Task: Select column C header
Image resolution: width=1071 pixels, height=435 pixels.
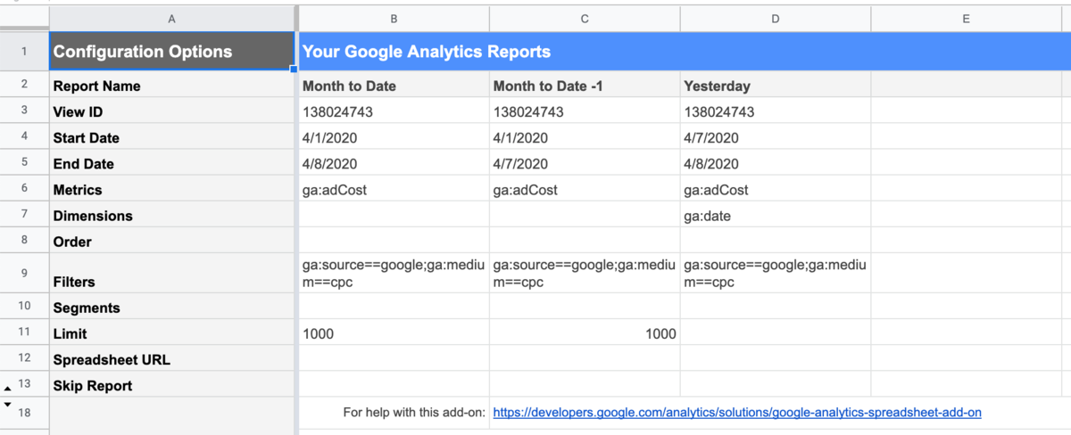Action: tap(585, 18)
